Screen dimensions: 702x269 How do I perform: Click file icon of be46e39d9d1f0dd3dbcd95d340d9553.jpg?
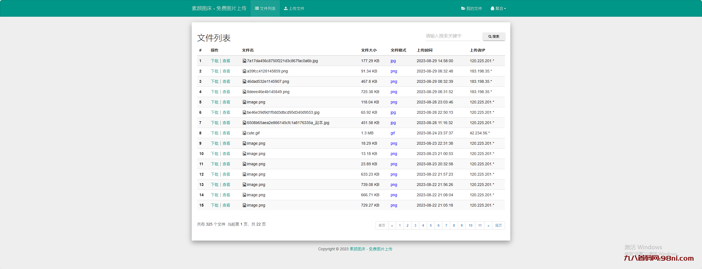244,112
